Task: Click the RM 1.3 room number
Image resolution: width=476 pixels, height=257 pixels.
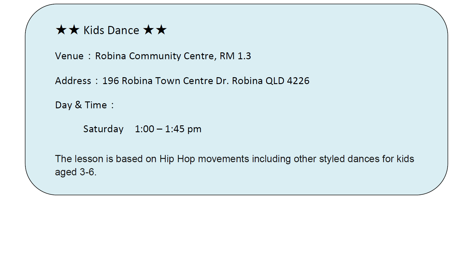Action: [235, 56]
